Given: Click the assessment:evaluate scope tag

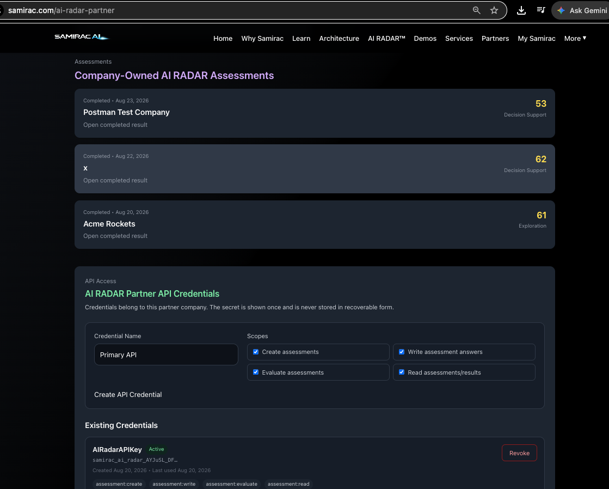Looking at the screenshot, I should tap(231, 484).
